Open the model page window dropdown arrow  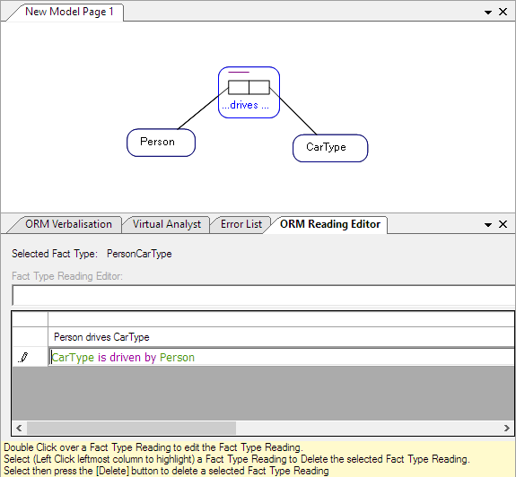[x=488, y=13]
